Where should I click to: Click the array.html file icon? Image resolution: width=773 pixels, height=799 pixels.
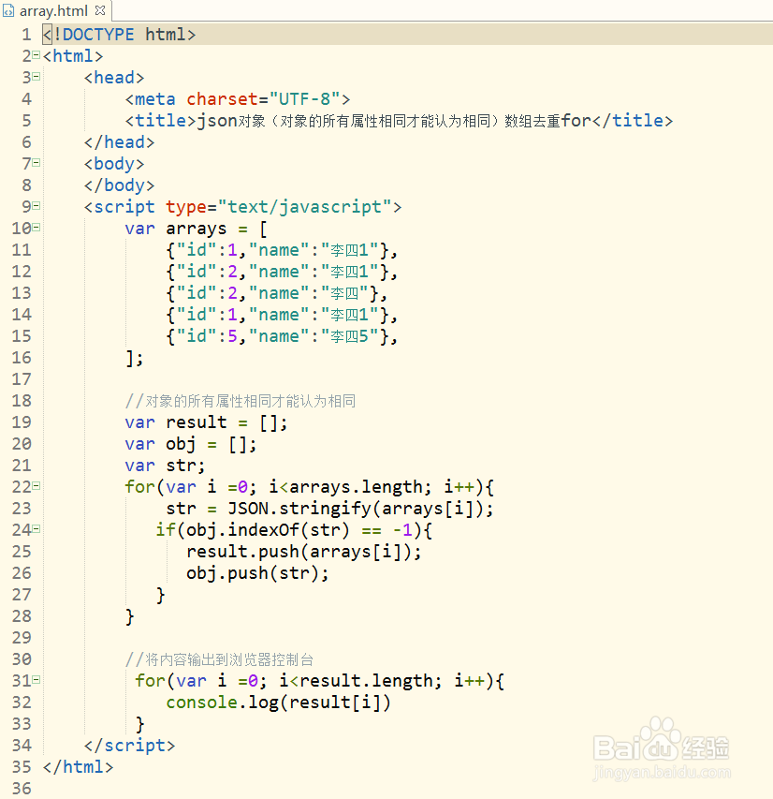tap(8, 10)
